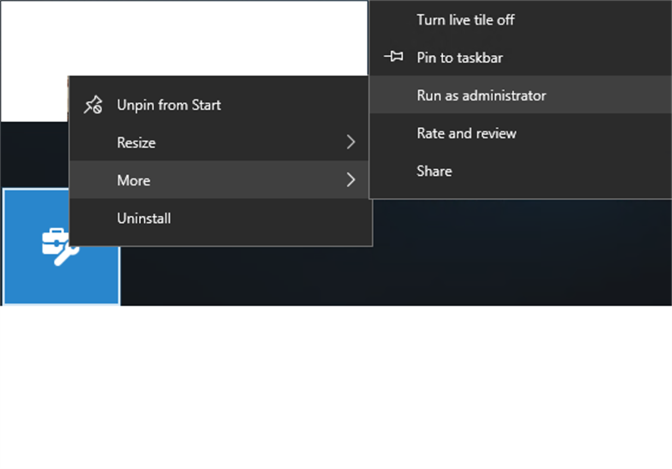Expand the Resize submenu chevron

[x=351, y=142]
